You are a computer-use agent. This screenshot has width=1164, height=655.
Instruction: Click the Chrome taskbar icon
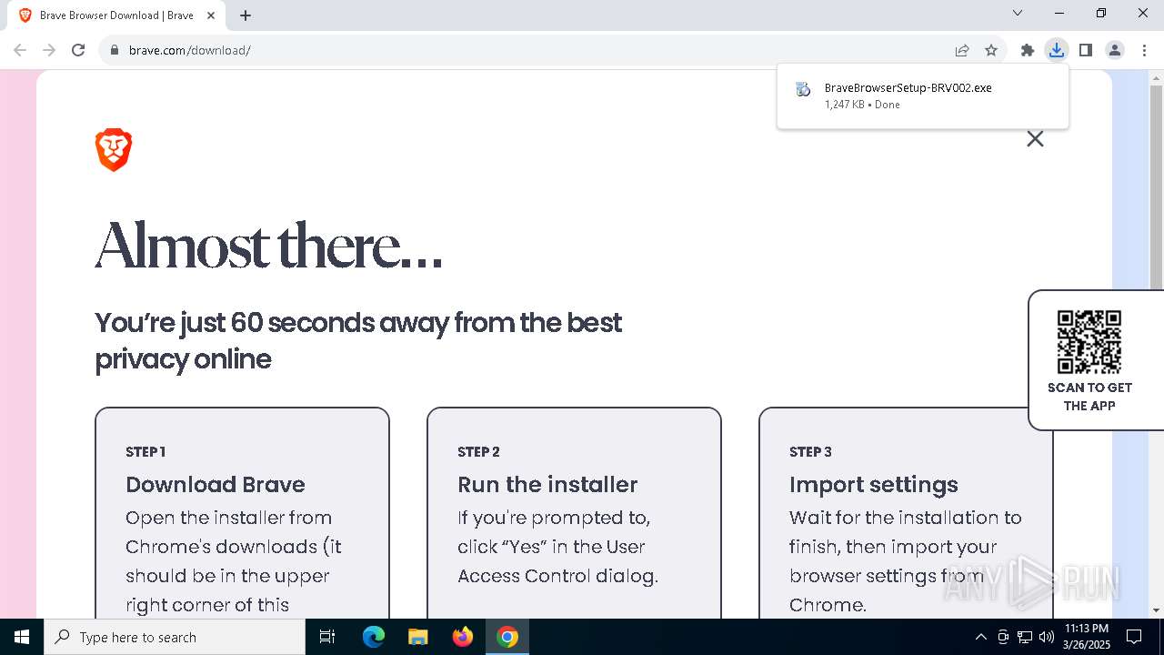(x=507, y=637)
